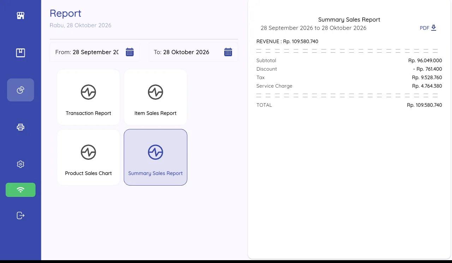
Task: Open the settings gear icon
Action: [x=20, y=164]
